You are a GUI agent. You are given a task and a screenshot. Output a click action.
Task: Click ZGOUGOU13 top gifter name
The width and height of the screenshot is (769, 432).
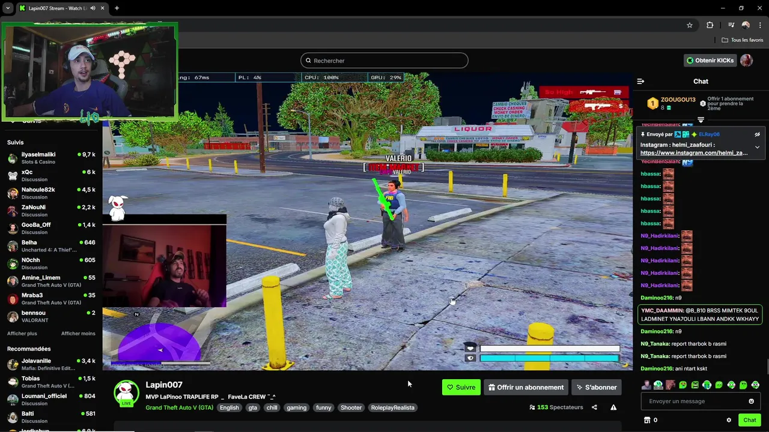pos(678,100)
